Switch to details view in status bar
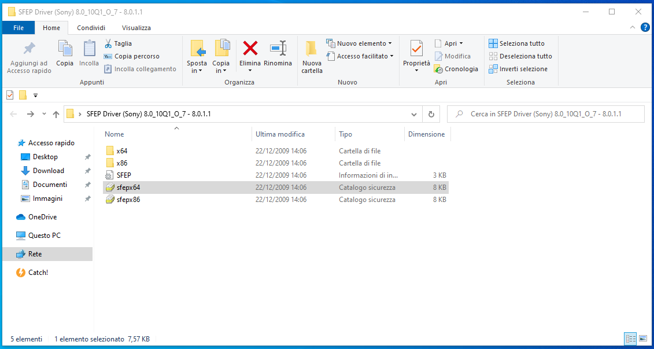The height and width of the screenshot is (349, 654). [x=630, y=339]
